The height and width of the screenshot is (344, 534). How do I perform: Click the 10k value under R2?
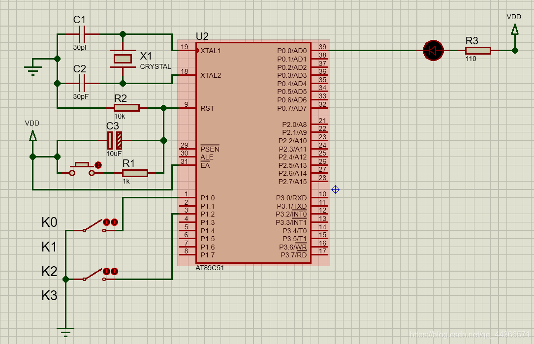pos(120,116)
